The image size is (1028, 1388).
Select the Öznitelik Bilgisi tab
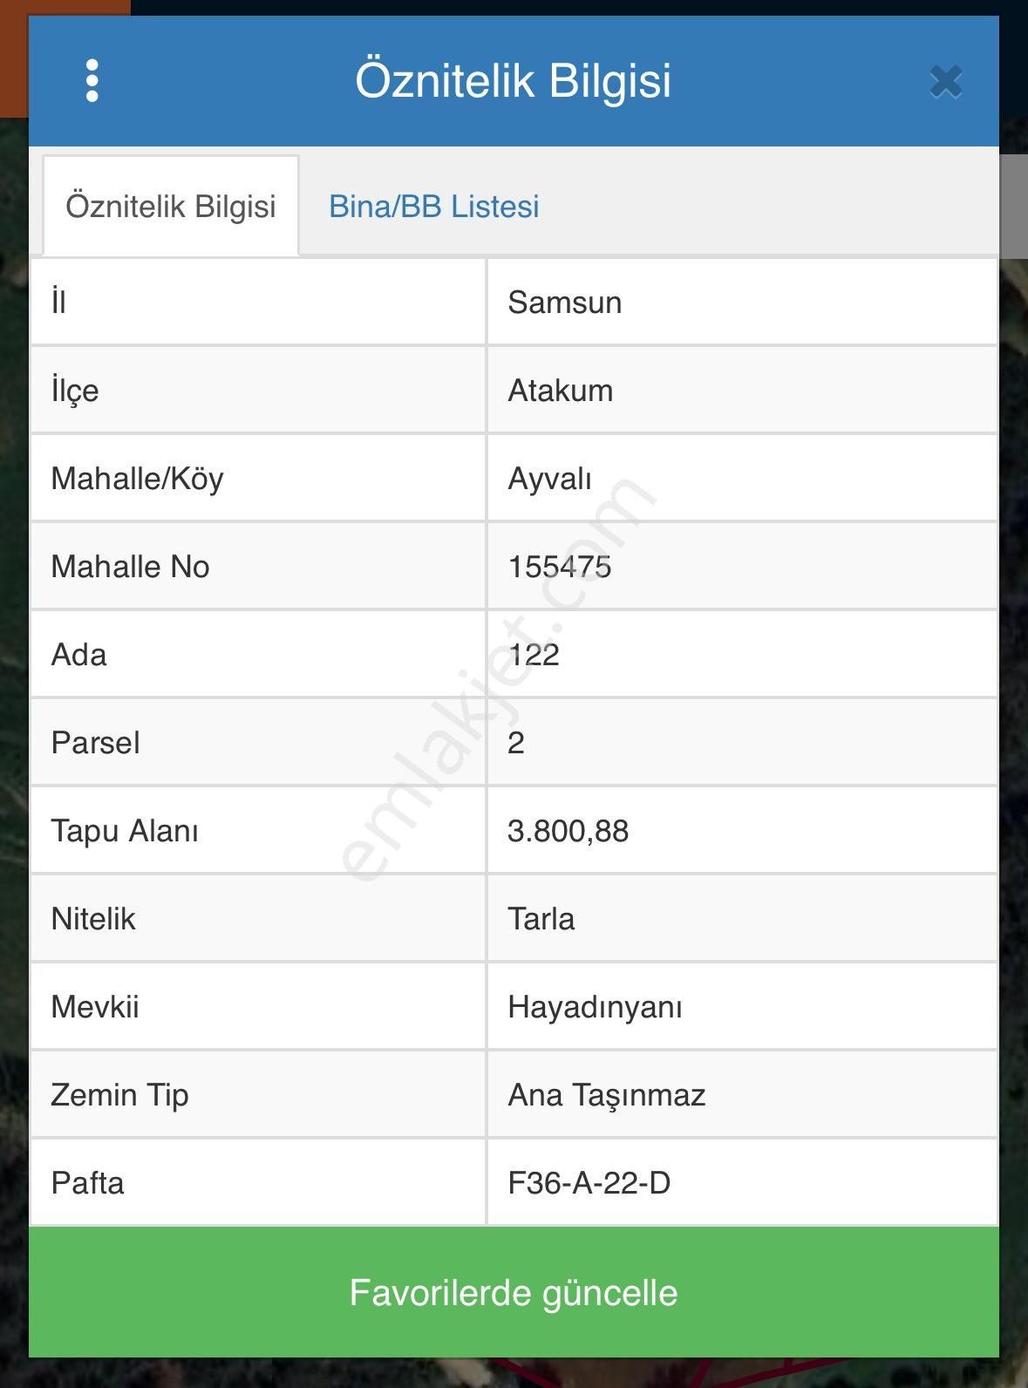[171, 207]
